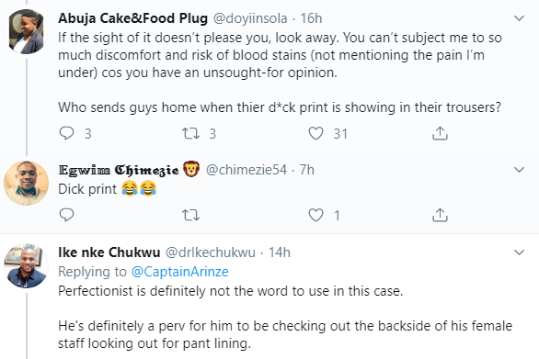Share Egwim Chimezie's tweet
Screen dimensions: 539x359
click(x=440, y=215)
